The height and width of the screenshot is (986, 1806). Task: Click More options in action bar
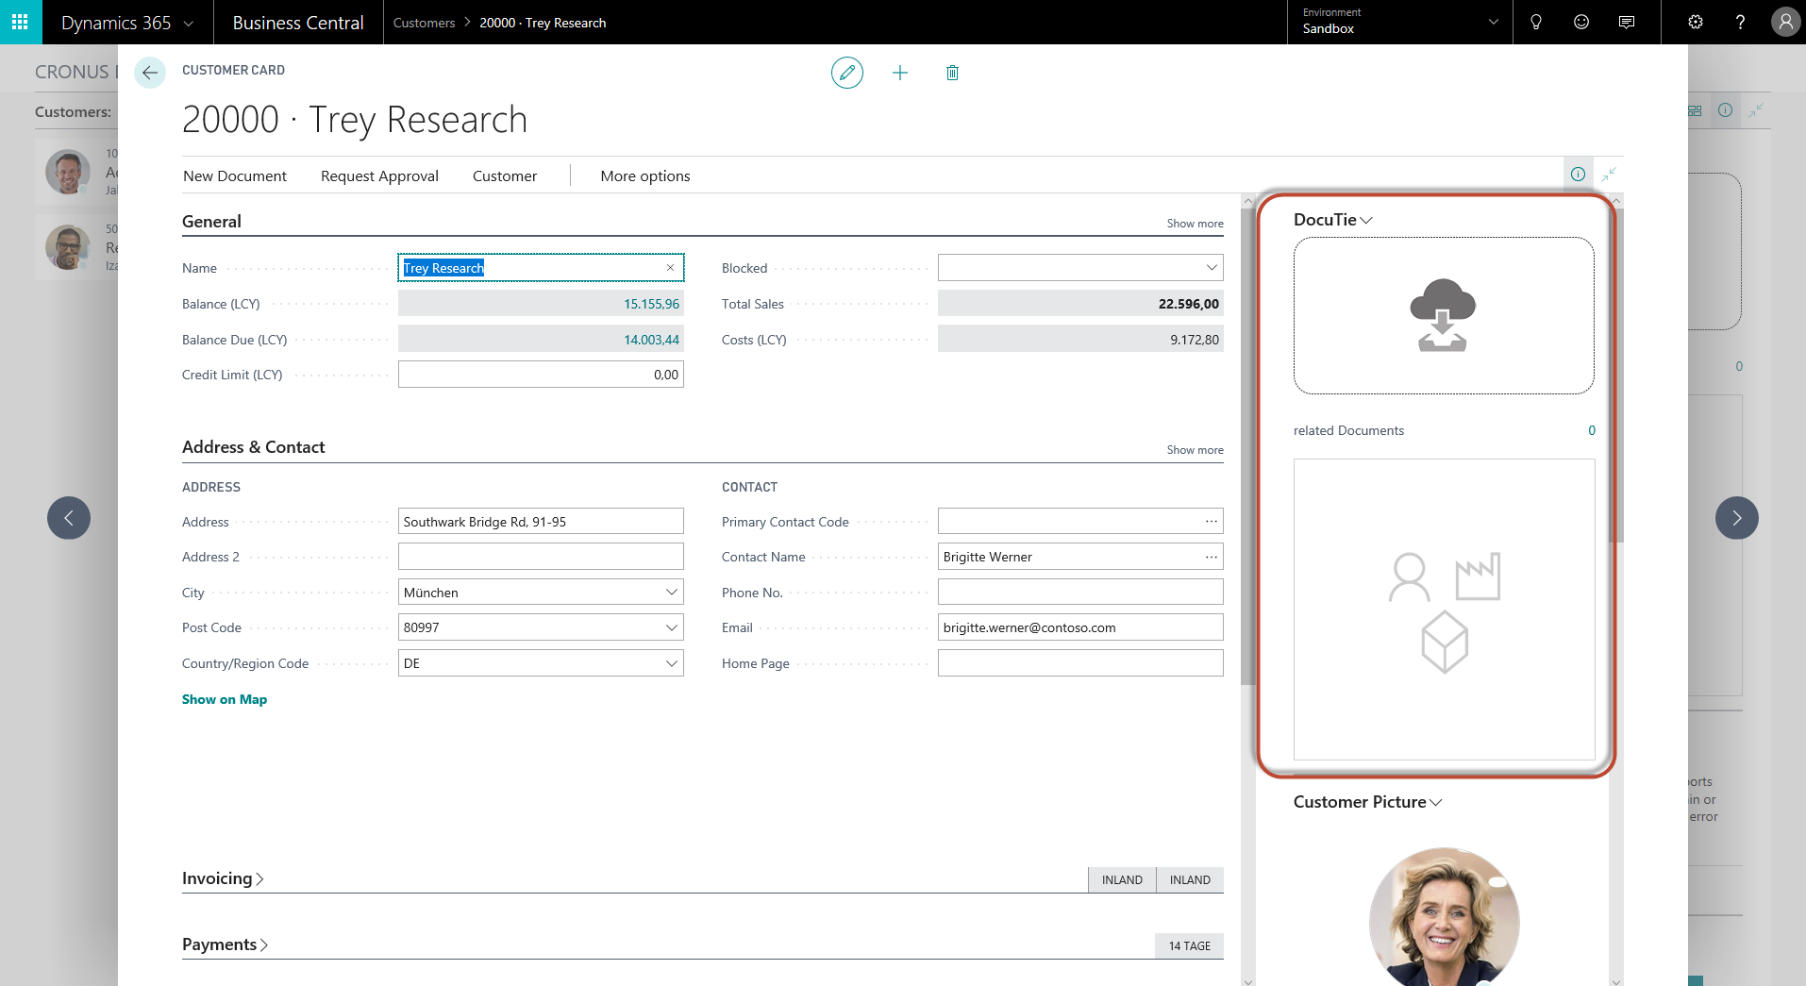click(x=645, y=175)
